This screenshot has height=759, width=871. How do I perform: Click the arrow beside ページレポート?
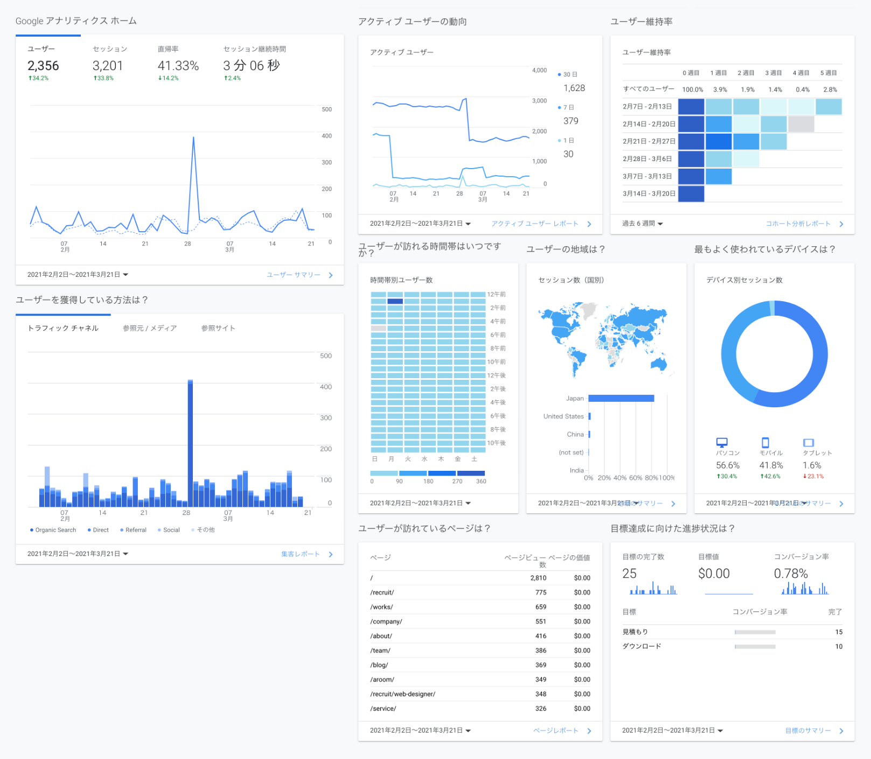click(x=589, y=731)
